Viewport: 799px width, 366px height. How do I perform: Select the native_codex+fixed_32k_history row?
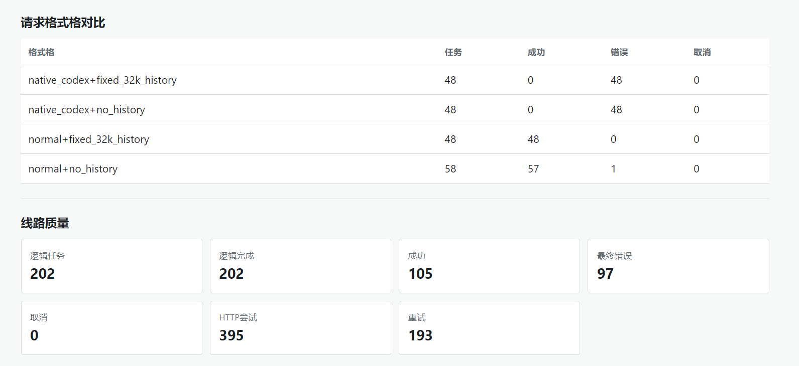click(x=395, y=80)
